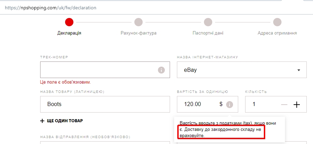313x144 pixels.
Task: Click the step circle above Рахунок-фактура
Action: 138,22
